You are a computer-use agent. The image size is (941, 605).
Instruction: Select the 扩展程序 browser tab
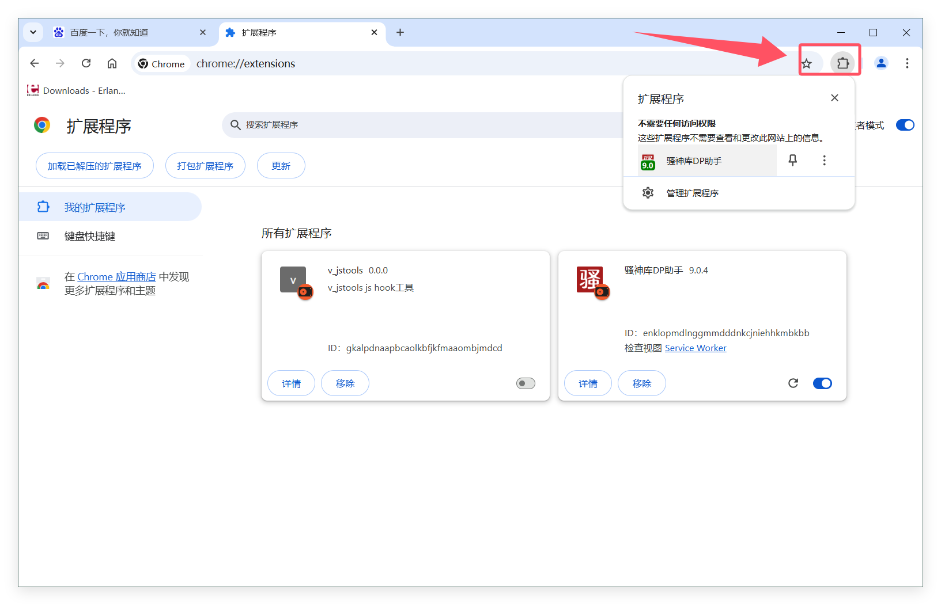click(x=301, y=33)
